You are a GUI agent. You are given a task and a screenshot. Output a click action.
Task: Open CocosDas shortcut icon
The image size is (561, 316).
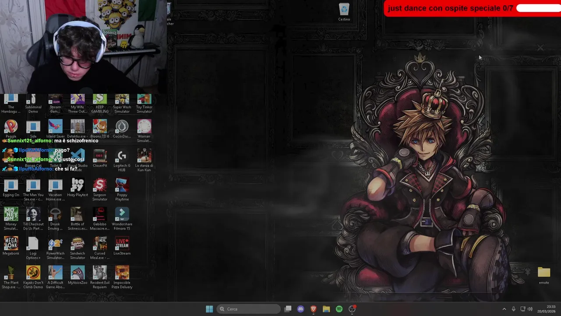tap(122, 129)
